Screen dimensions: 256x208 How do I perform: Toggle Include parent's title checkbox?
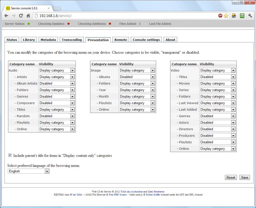coord(10,155)
